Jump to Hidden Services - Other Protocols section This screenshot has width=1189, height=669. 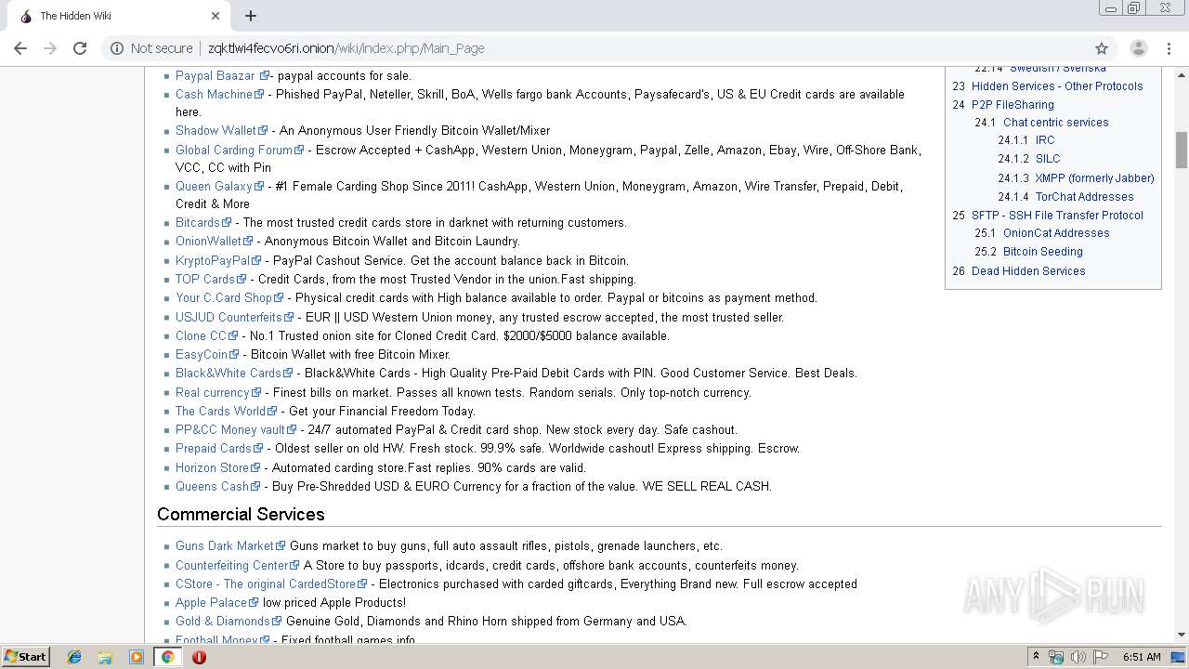(1057, 86)
